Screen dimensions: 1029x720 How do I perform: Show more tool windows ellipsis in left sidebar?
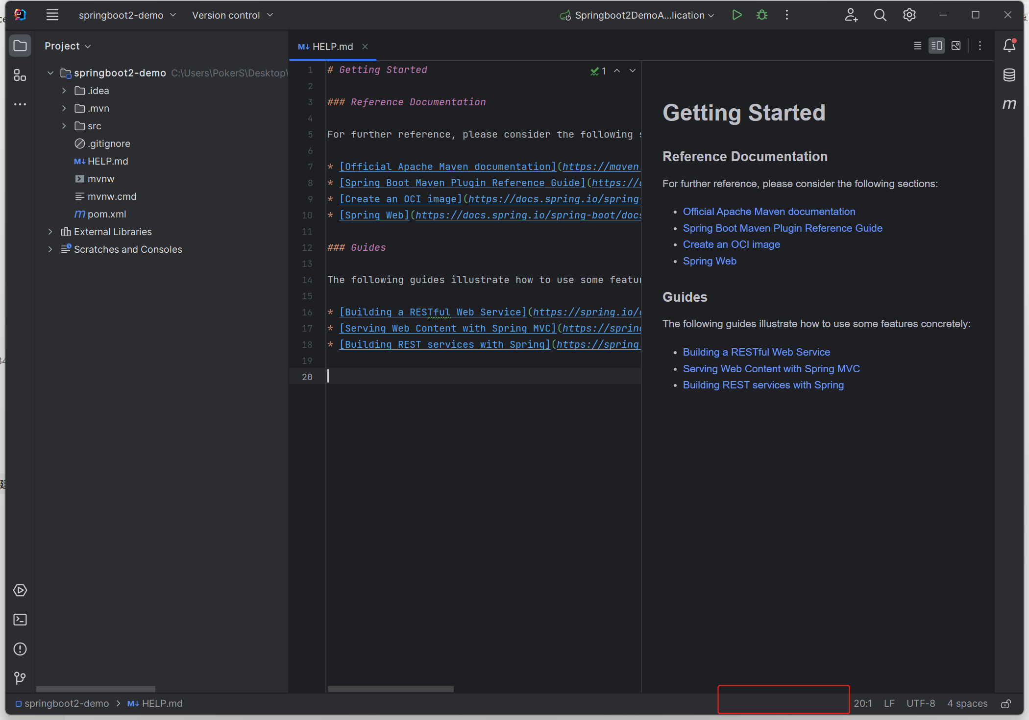tap(20, 104)
